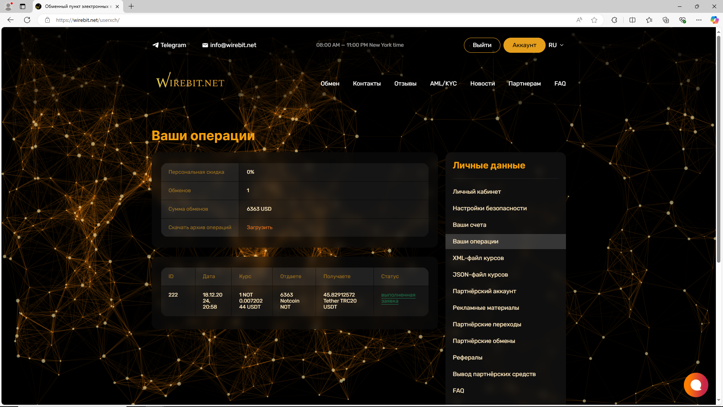The width and height of the screenshot is (723, 407).
Task: Select the Обменный пункт электронных browser tab
Action: pyautogui.click(x=77, y=6)
